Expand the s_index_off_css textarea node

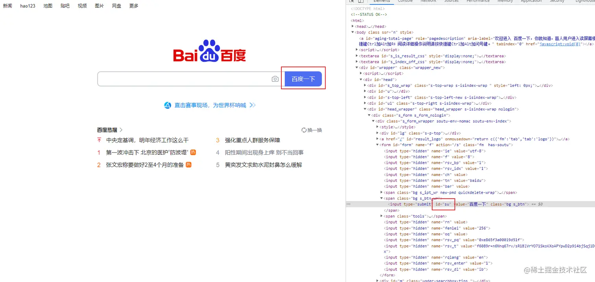tap(357, 62)
